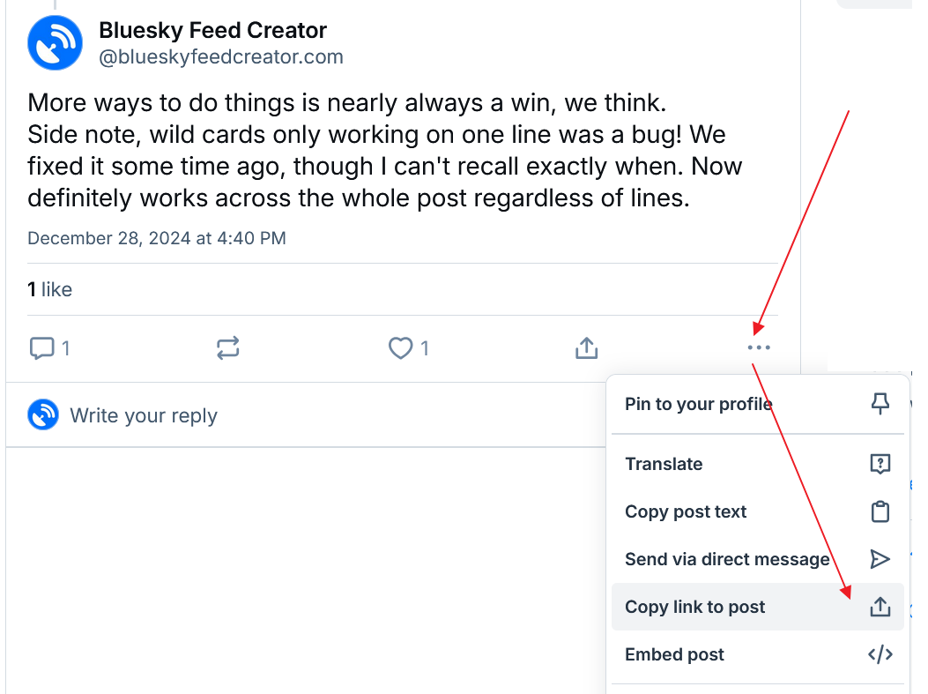Click the reply speech bubble icon

(x=42, y=347)
